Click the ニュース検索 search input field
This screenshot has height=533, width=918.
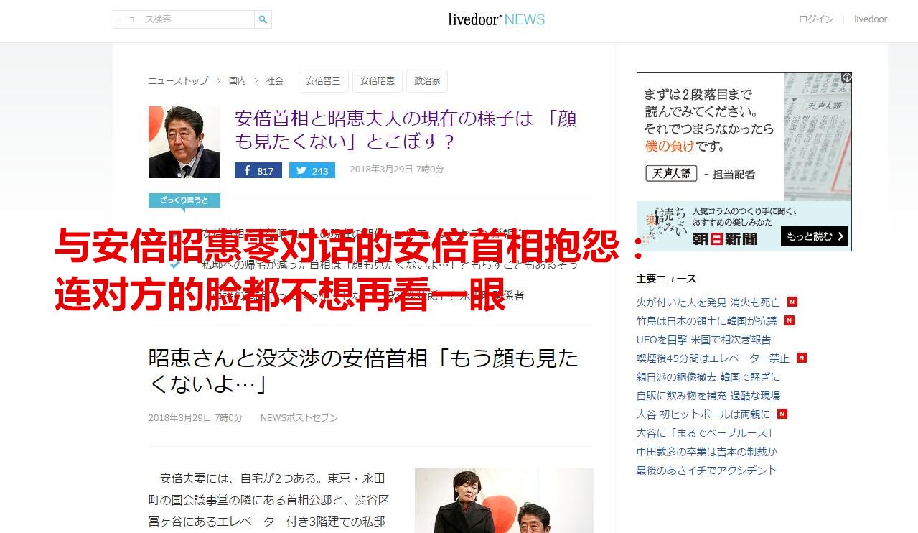click(184, 19)
